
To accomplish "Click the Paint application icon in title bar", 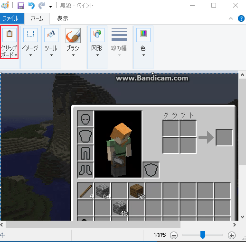I will (x=5, y=5).
